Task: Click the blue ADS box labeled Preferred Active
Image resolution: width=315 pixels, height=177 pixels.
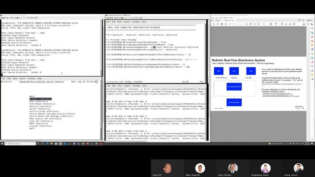Action: [219, 71]
